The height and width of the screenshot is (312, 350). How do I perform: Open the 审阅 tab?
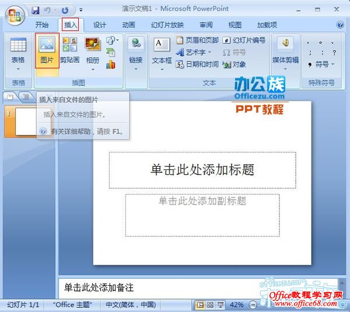point(206,25)
